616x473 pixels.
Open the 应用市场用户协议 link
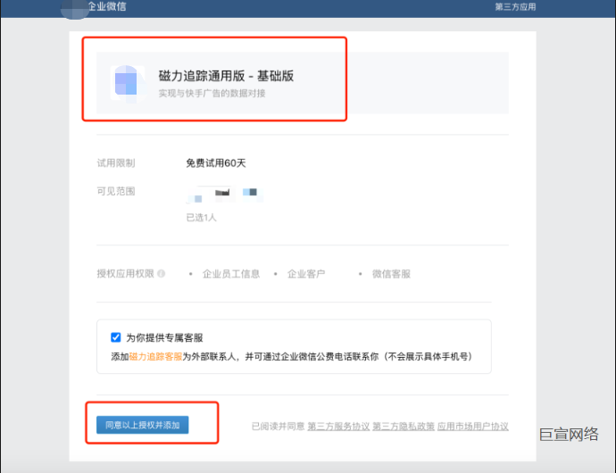[x=473, y=427]
